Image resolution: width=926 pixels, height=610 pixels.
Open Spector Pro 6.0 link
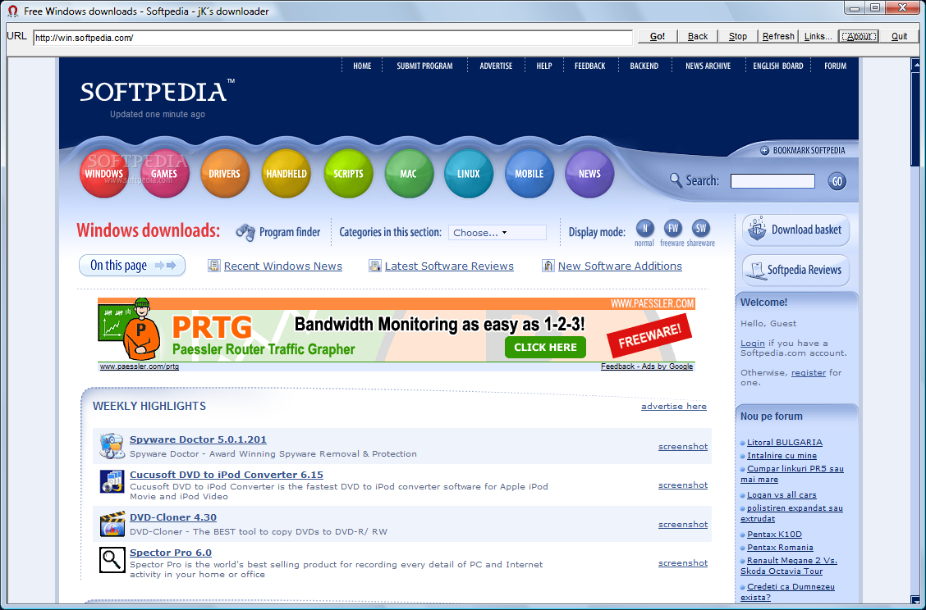pyautogui.click(x=171, y=553)
